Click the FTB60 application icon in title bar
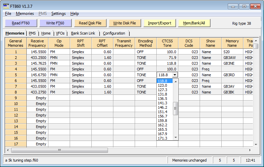Viewport: 264px width, 167px height. [x=6, y=6]
